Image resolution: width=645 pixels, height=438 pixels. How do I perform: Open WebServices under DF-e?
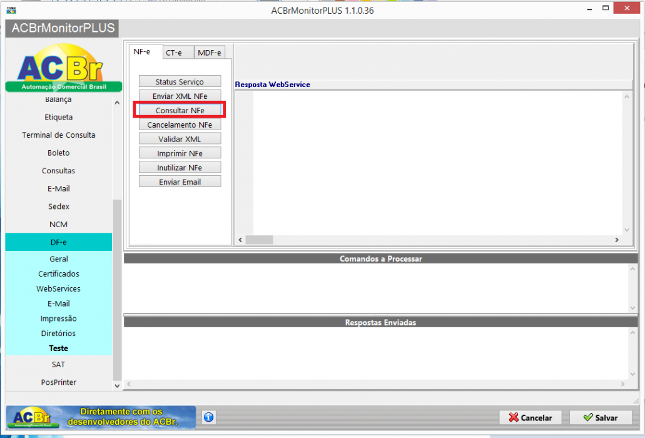tap(58, 288)
